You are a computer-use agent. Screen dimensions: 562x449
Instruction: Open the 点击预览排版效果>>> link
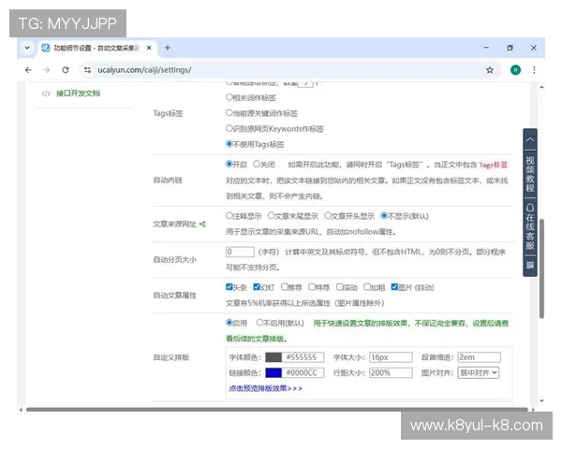click(265, 388)
